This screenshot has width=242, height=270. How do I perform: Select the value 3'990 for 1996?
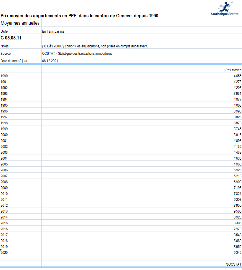(x=238, y=111)
